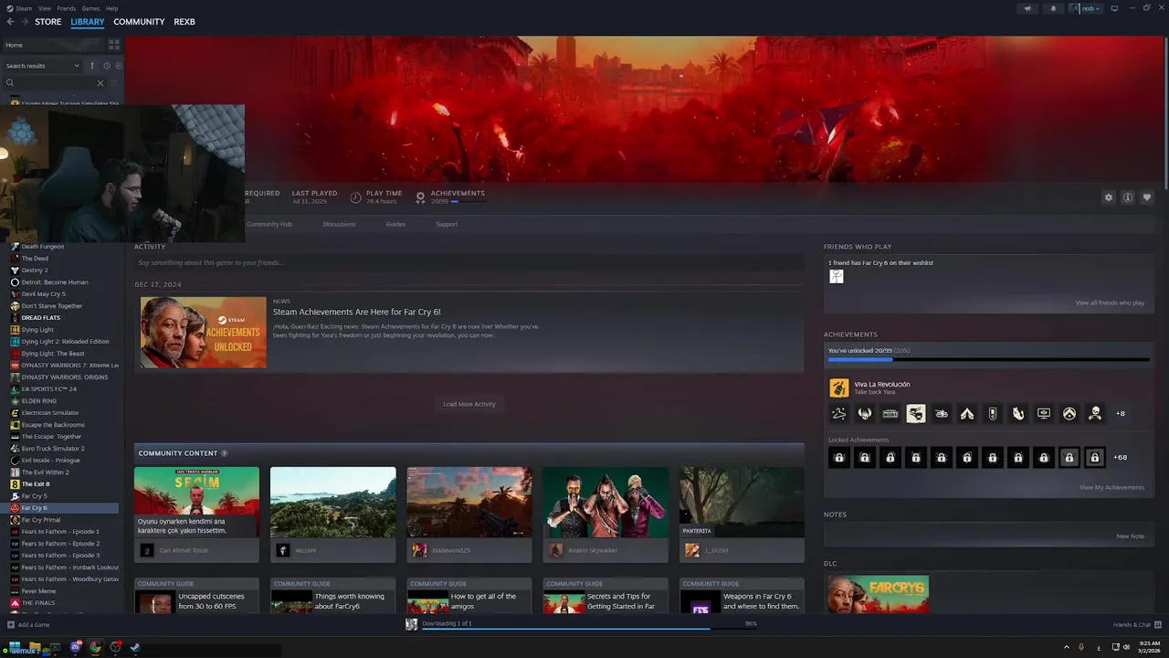View all friends who play

(1110, 302)
